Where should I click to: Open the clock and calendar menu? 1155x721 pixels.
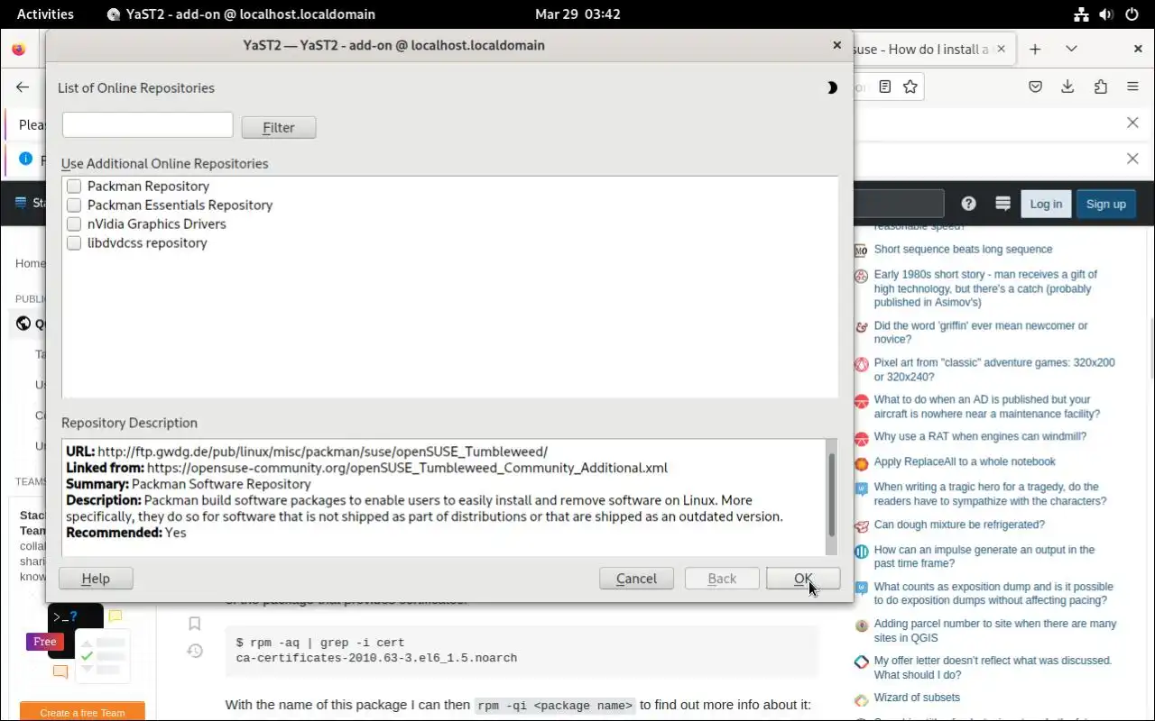point(577,14)
